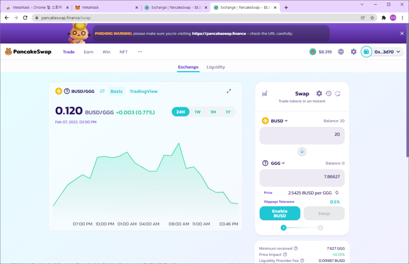Image resolution: width=409 pixels, height=264 pixels.
Task: Switch to the Liquidity tab
Action: [x=216, y=67]
